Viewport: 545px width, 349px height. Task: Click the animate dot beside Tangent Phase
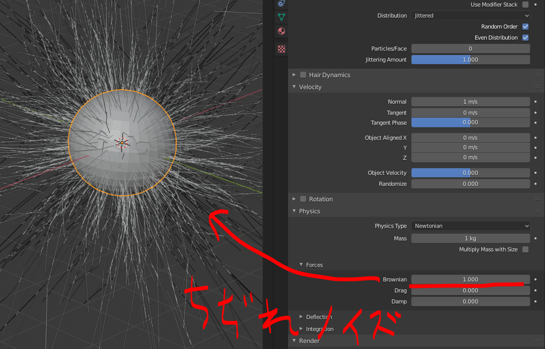tap(535, 123)
